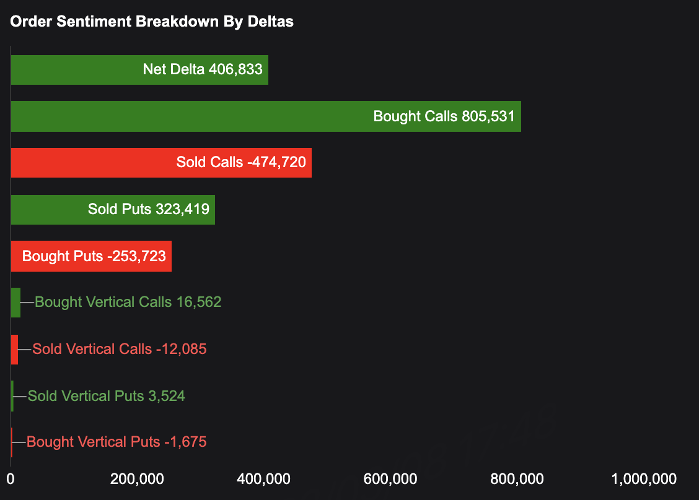Image resolution: width=699 pixels, height=500 pixels.
Task: Click the Bought Puts -253,723 bar
Action: pyautogui.click(x=91, y=256)
